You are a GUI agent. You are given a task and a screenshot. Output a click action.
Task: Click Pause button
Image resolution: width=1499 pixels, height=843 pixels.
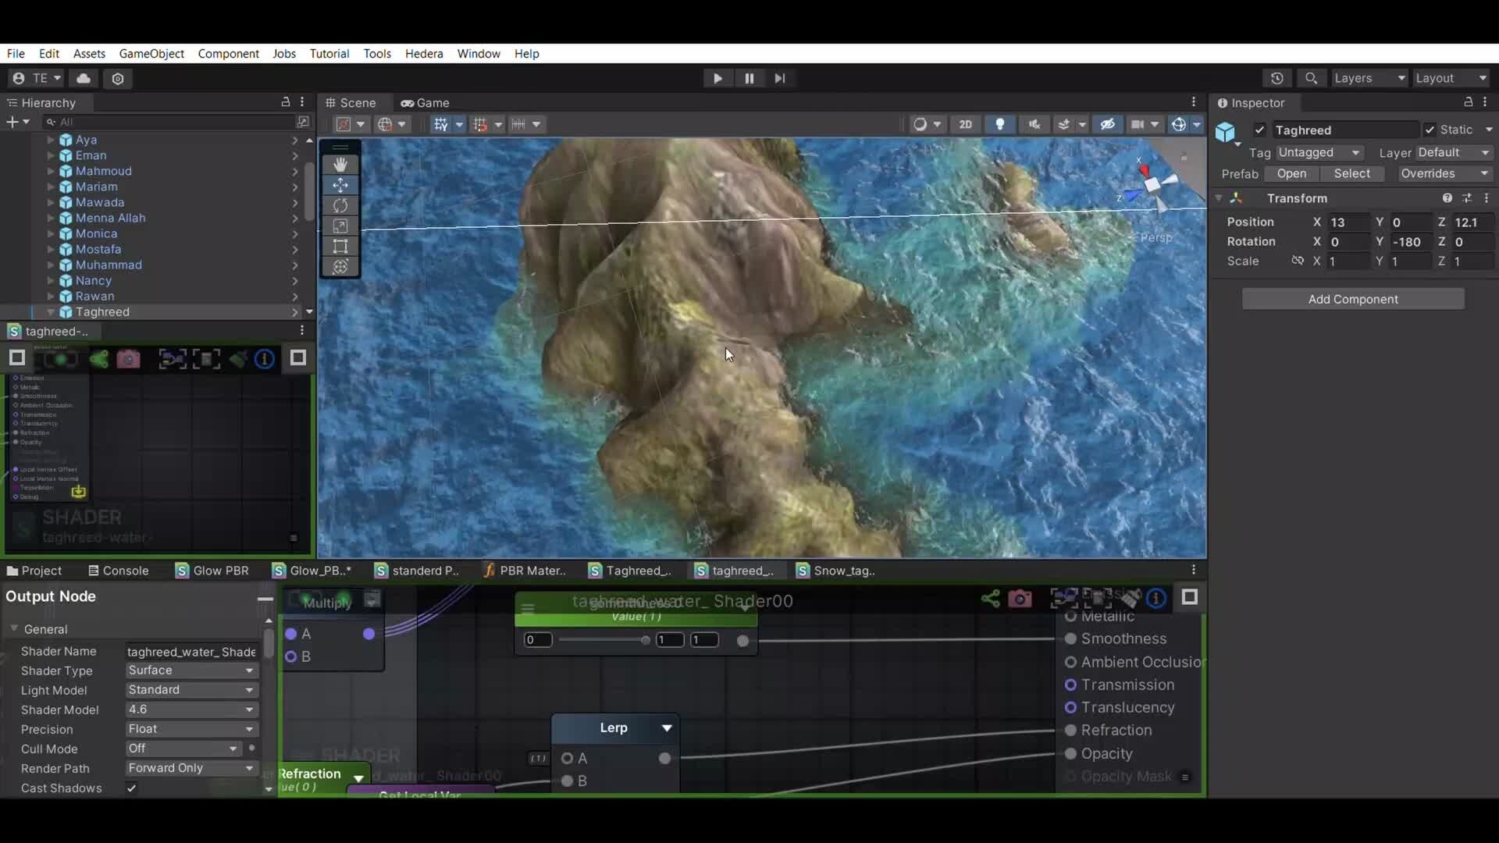749,78
